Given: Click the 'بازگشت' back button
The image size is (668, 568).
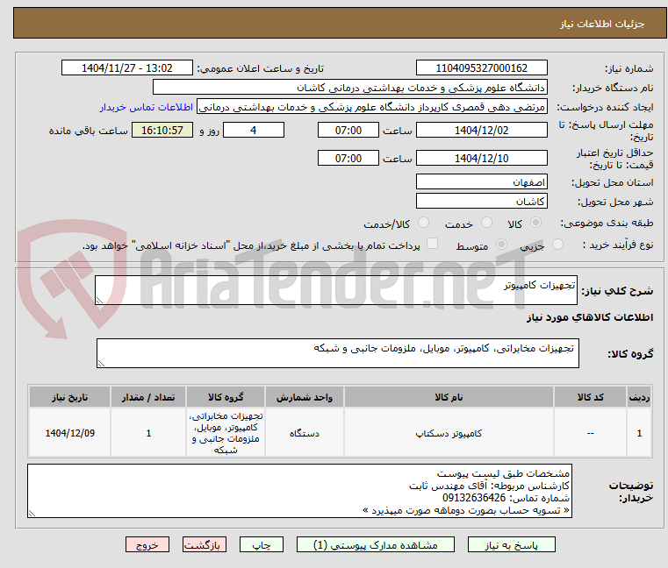Looking at the screenshot, I should [205, 545].
